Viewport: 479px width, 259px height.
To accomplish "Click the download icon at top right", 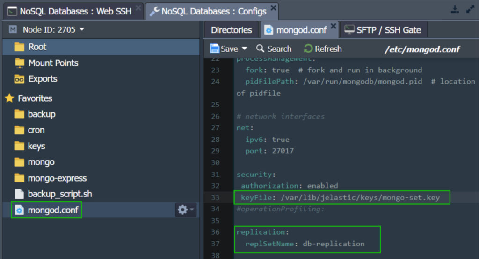I will click(x=455, y=9).
